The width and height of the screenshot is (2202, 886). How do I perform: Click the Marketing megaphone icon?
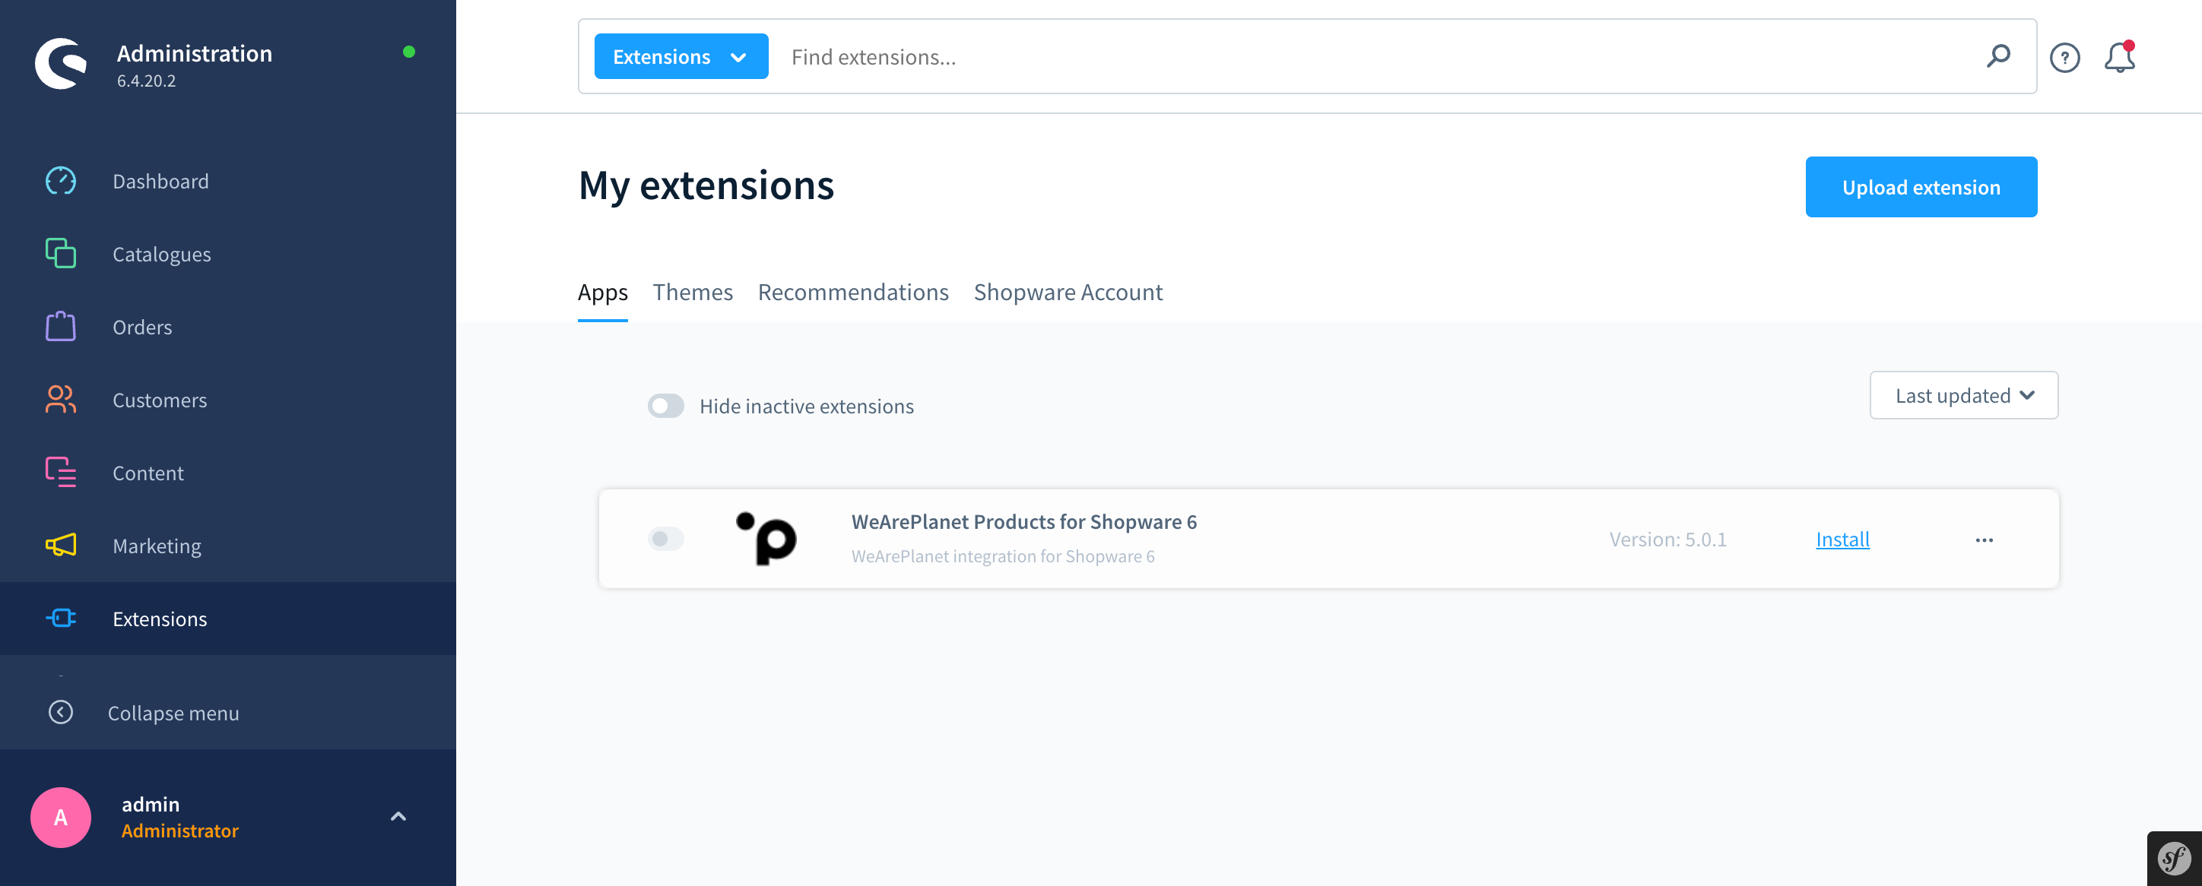pos(61,545)
